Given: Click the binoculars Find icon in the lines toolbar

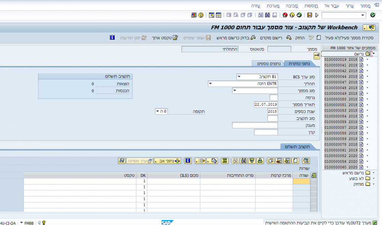Looking at the screenshot, I should coord(244,161).
